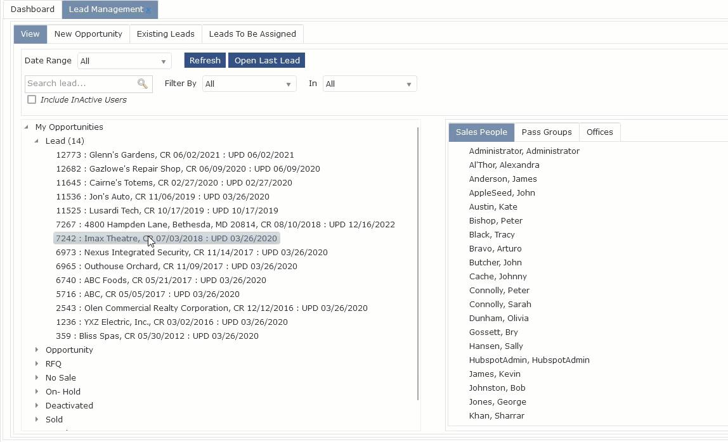This screenshot has height=442, width=728.
Task: Select lead 7267 4800 Hampden Lane
Action: (226, 224)
